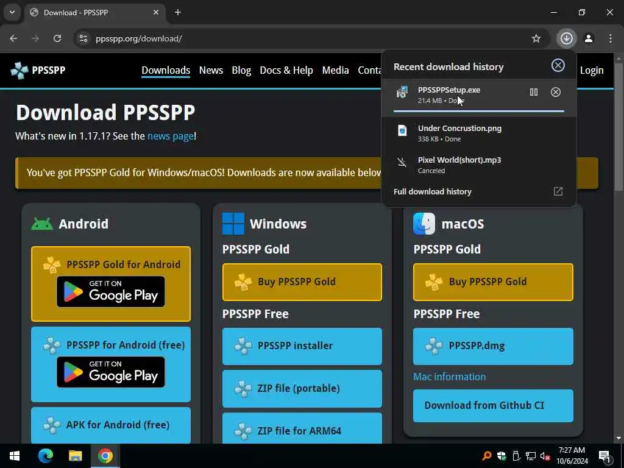Download the Windows PPSSPP installer

pyautogui.click(x=302, y=346)
